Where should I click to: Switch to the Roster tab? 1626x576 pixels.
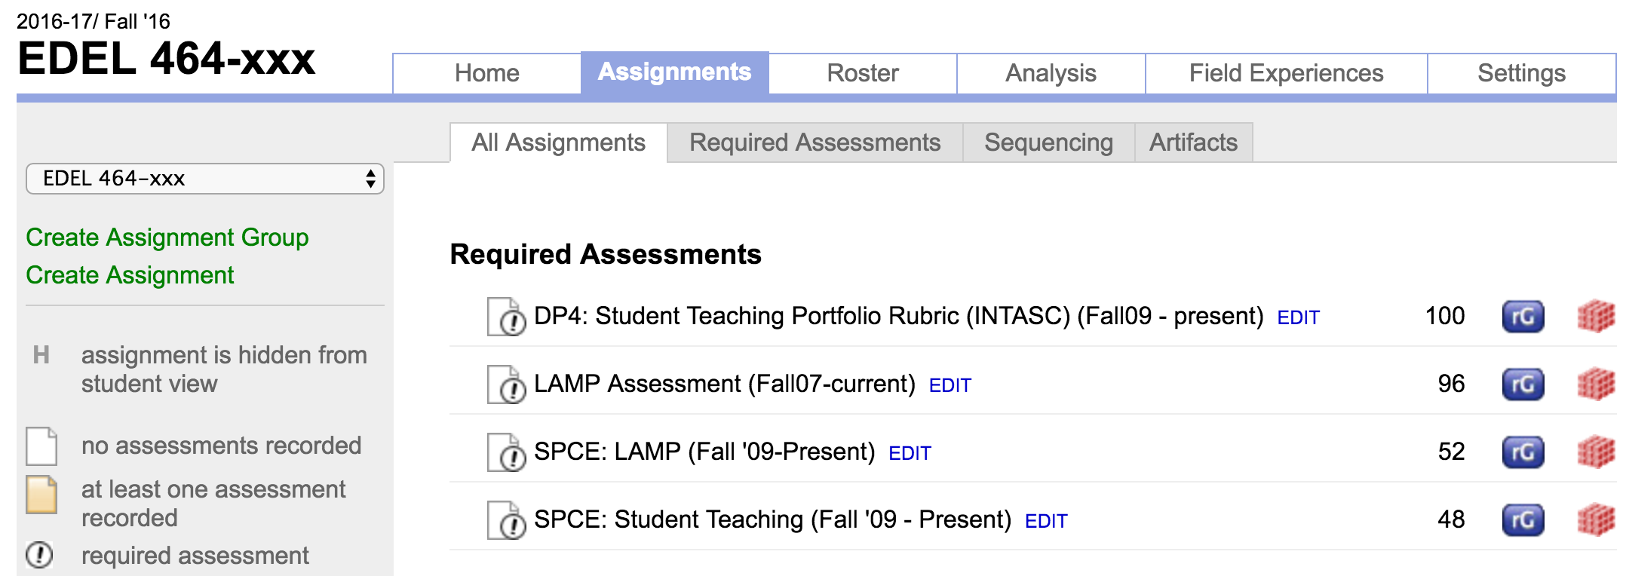[863, 73]
